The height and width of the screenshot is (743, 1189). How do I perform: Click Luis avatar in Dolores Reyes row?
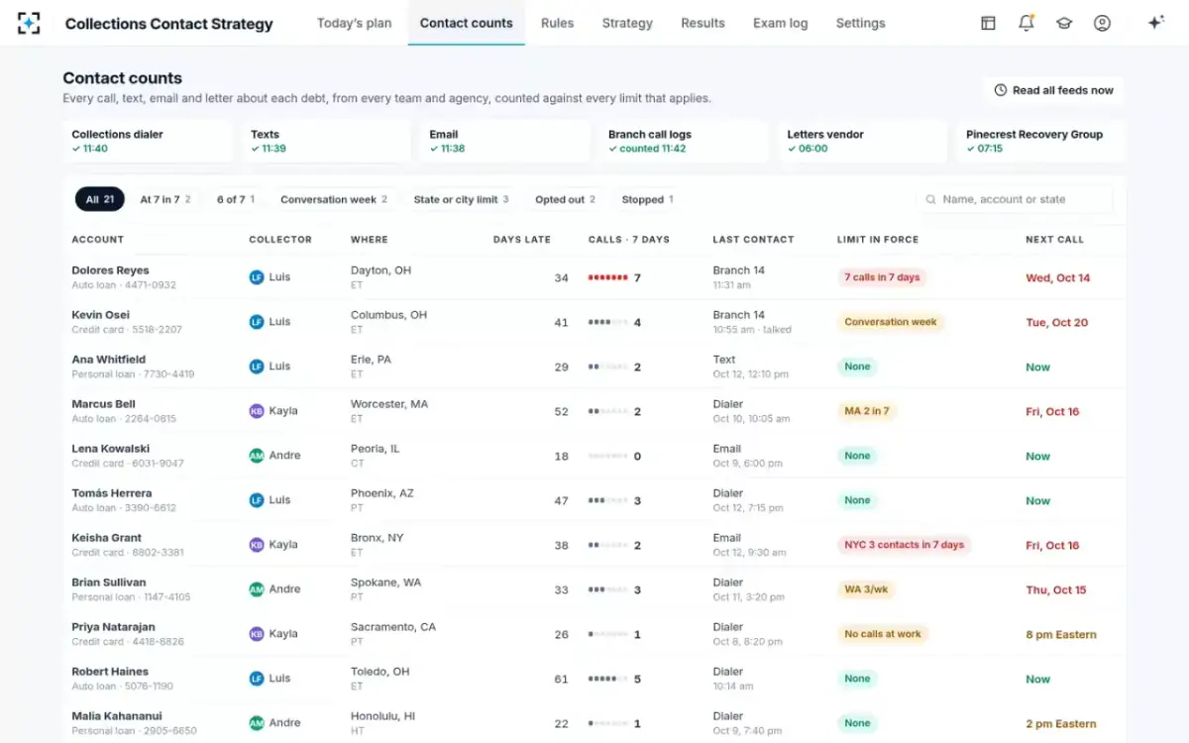pos(257,277)
